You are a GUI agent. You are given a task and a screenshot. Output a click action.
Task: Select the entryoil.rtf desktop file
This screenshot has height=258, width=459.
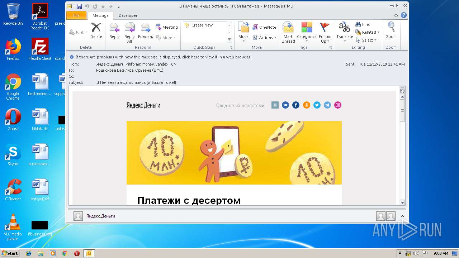pyautogui.click(x=40, y=190)
